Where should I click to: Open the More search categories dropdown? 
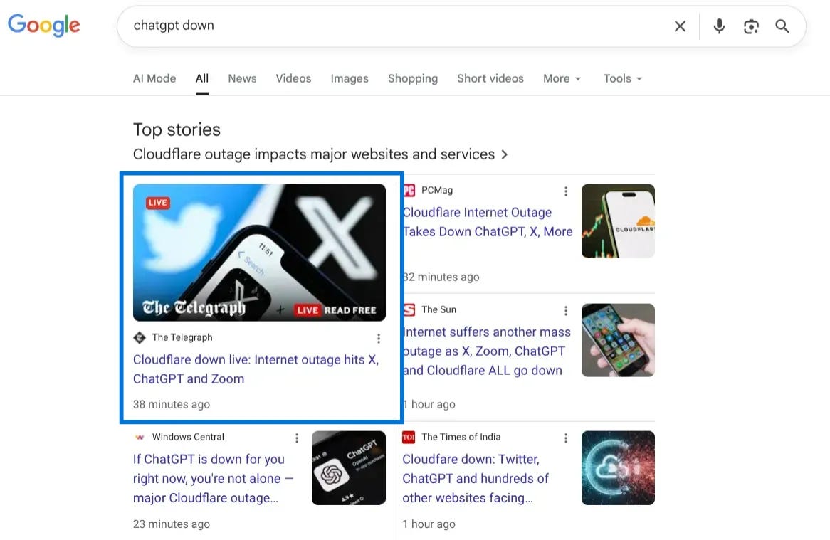pos(562,78)
